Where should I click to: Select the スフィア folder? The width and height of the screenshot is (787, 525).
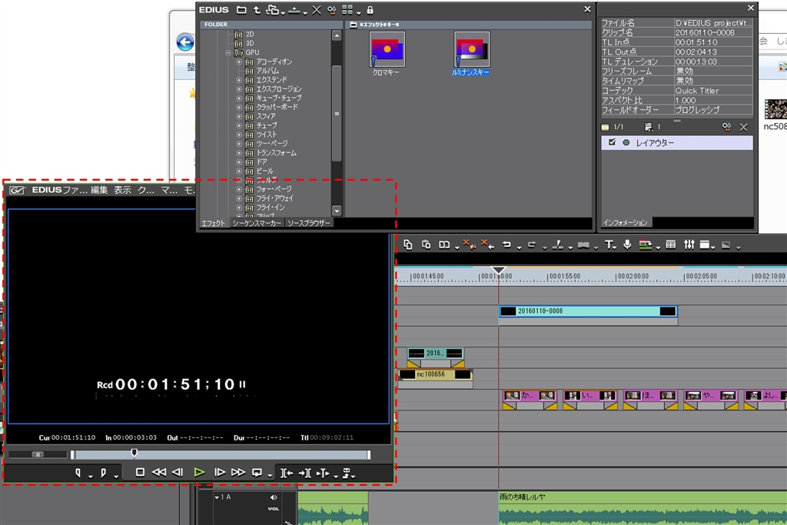tap(261, 116)
